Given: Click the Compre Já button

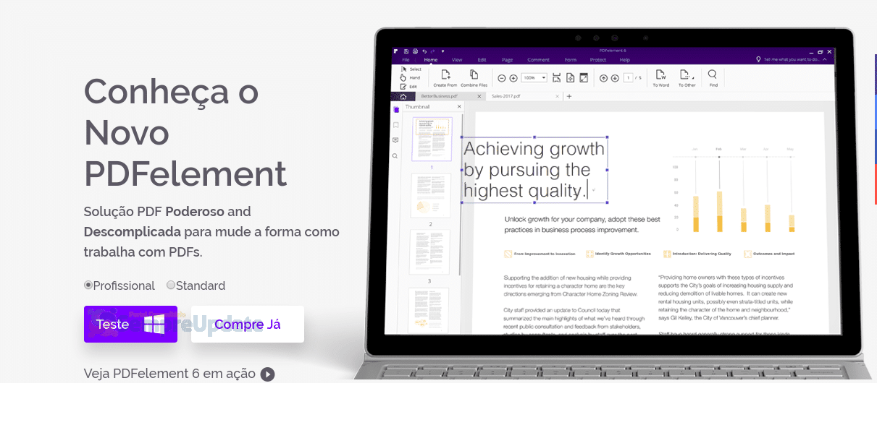Looking at the screenshot, I should tap(248, 324).
